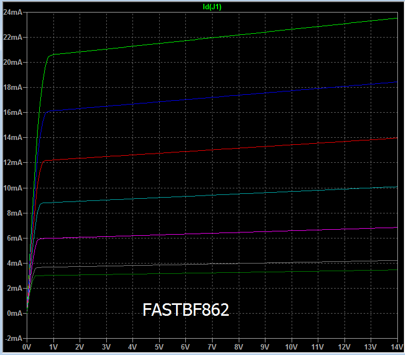This screenshot has height=355, width=405.
Task: Click the 16mA y-axis label
Action: pos(13,112)
